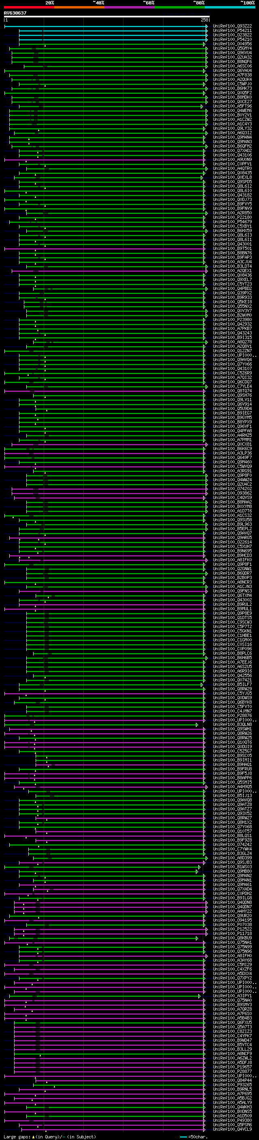Select the orange ~40% color legend bar
259x1140 pixels.
[79, 7]
